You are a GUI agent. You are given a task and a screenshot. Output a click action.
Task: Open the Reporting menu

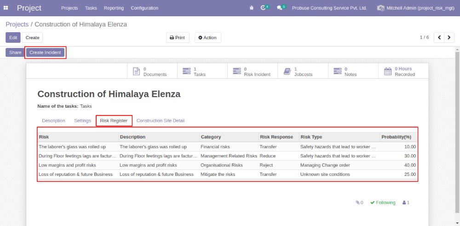114,8
